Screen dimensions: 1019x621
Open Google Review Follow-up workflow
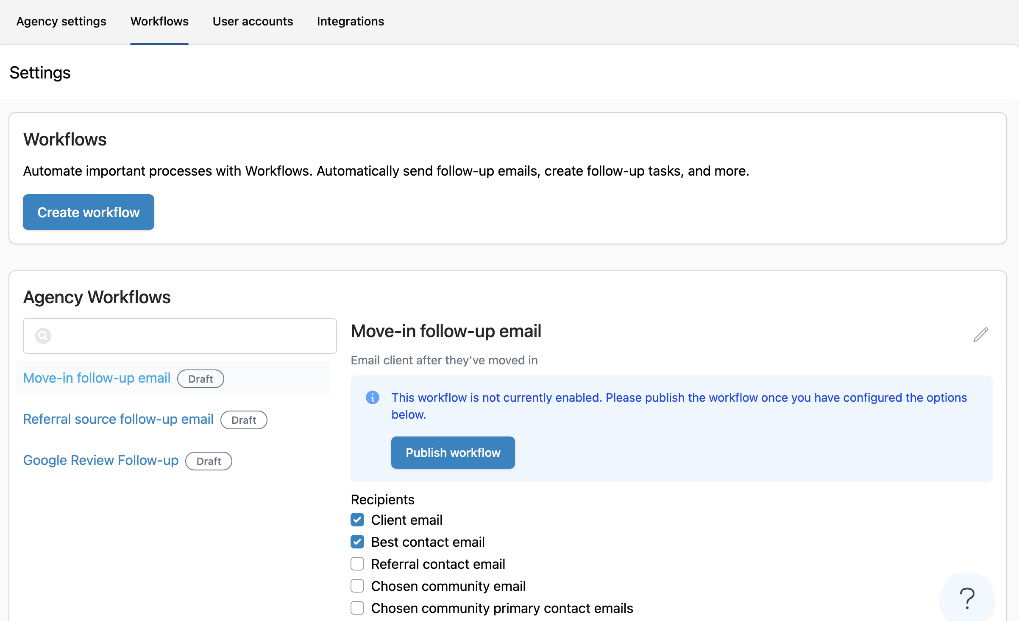click(x=101, y=460)
